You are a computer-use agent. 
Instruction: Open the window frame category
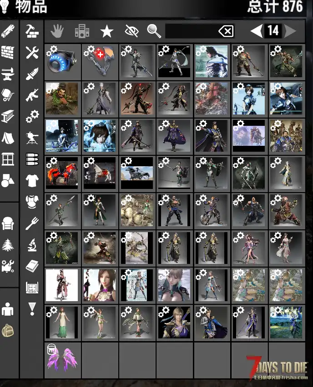click(8, 159)
